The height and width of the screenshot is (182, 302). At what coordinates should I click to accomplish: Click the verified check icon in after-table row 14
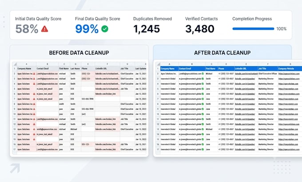tap(203, 134)
